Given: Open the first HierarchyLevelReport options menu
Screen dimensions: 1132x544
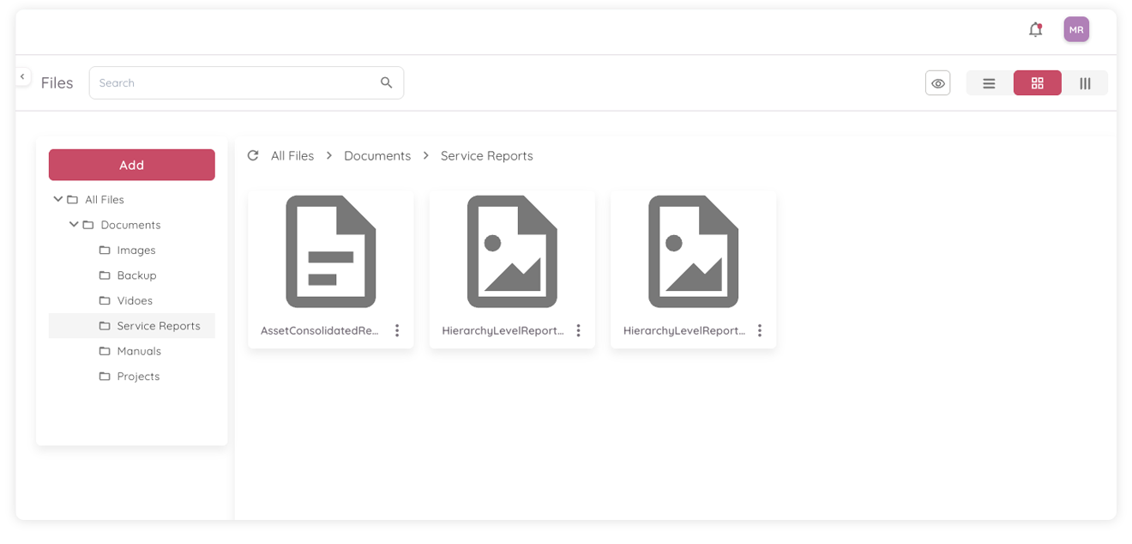Looking at the screenshot, I should click(x=579, y=329).
